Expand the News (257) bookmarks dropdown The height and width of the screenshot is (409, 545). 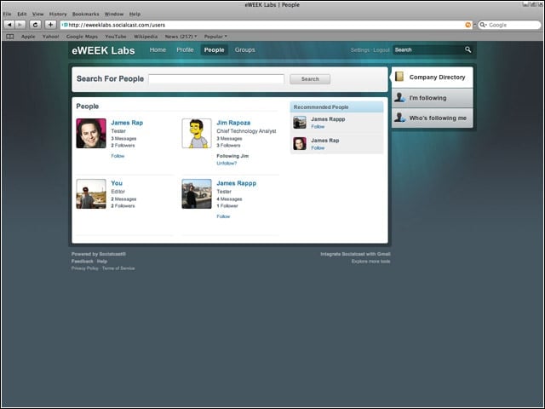181,37
